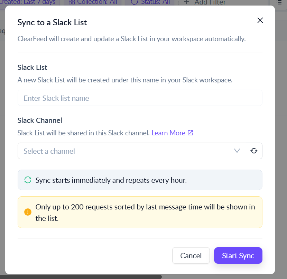Close the Sync to a Slack List dialog
The image size is (287, 279).
260,20
